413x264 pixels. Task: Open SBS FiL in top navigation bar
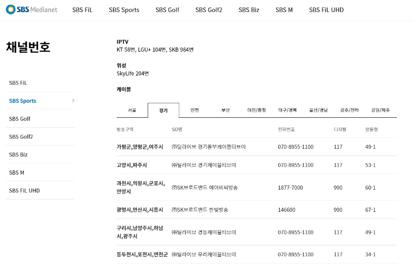click(x=82, y=10)
